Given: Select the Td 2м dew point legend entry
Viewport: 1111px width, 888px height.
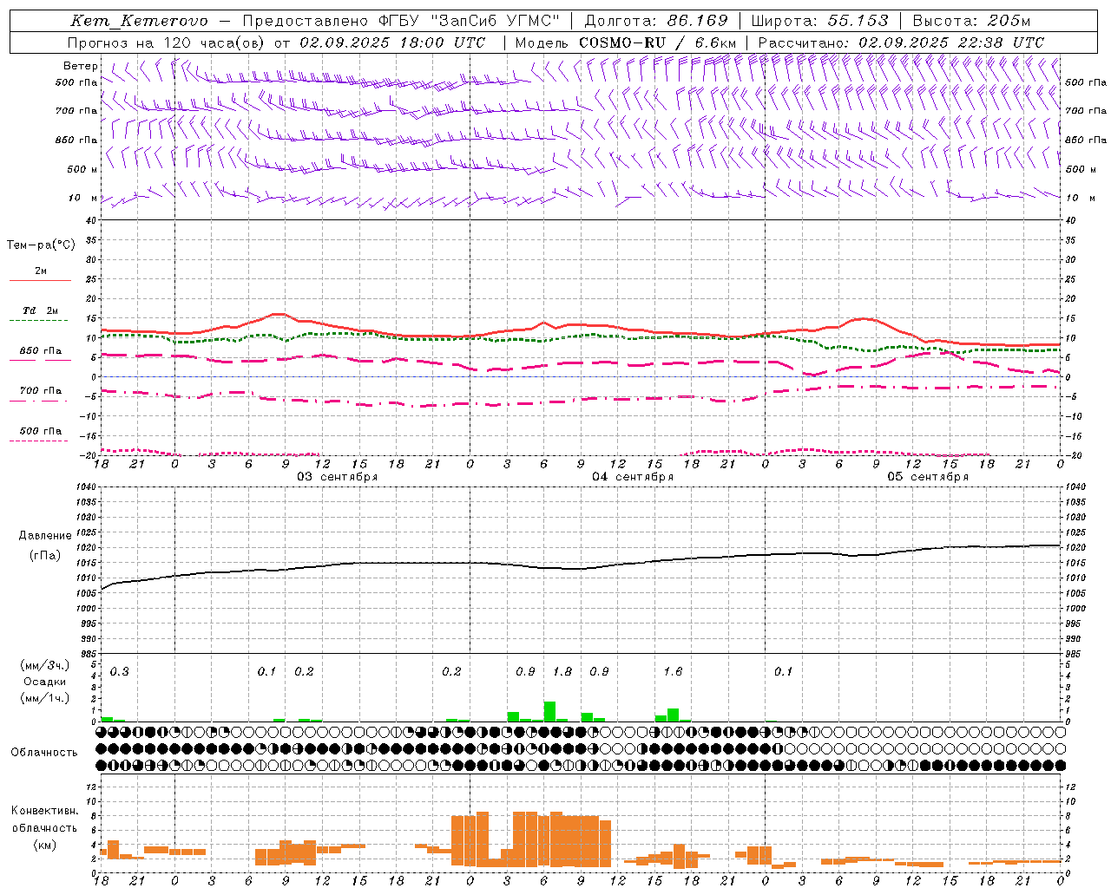Looking at the screenshot, I should tap(41, 310).
